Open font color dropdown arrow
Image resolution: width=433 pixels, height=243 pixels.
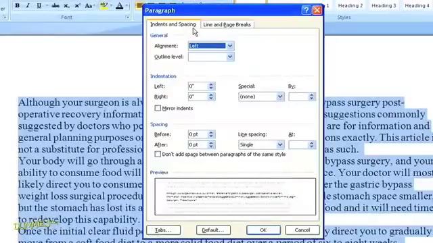pos(127,5)
